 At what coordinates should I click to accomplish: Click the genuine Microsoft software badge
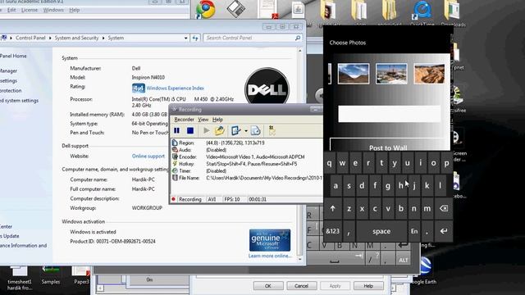click(x=270, y=240)
